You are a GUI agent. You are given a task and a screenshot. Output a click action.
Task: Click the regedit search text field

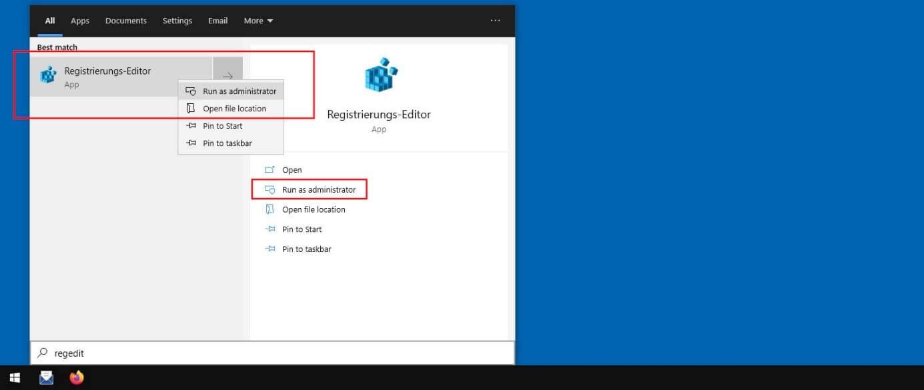[280, 353]
